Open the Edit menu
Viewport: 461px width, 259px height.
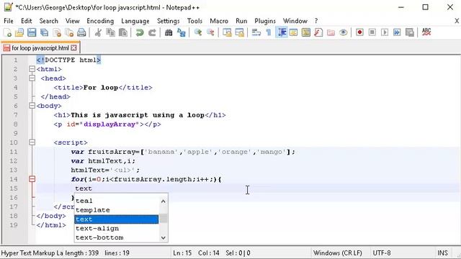(x=27, y=21)
